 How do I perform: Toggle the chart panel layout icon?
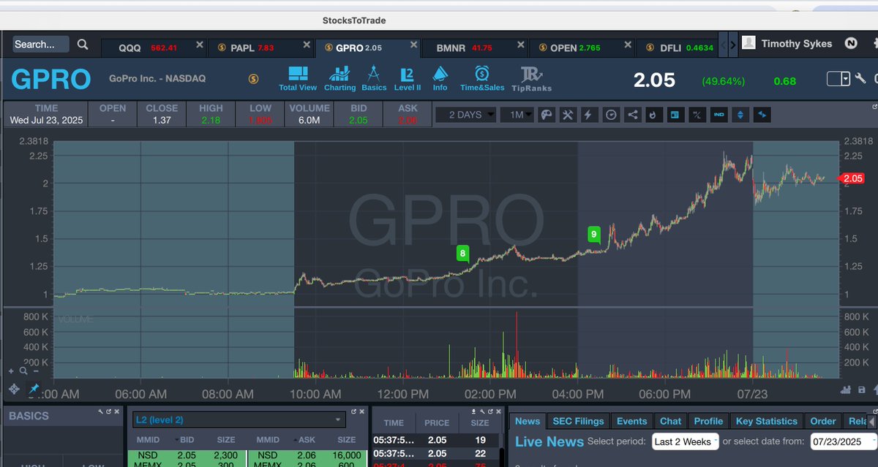(676, 115)
